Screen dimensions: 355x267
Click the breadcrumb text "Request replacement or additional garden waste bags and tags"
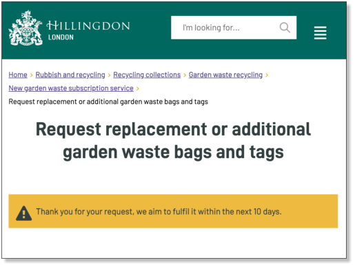coord(108,101)
